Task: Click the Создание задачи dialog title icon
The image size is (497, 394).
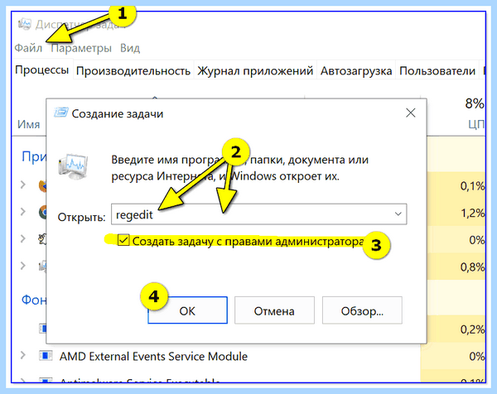Action: pos(60,113)
